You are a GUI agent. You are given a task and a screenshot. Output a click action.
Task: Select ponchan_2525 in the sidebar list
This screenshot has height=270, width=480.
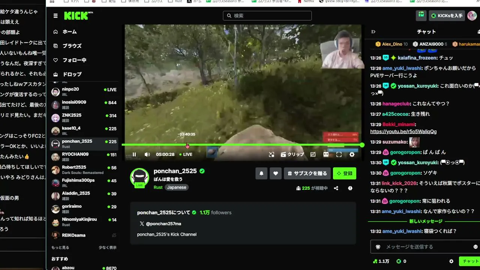[x=84, y=144]
